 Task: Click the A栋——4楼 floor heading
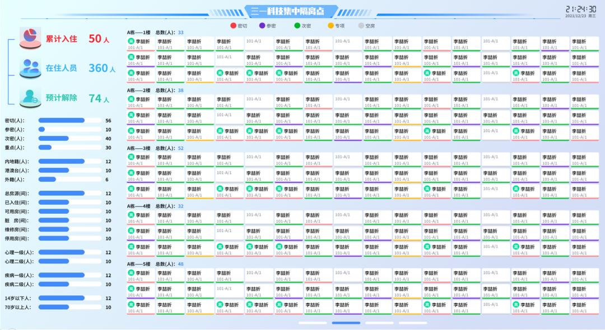[138, 206]
